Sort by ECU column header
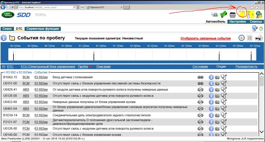265x142 pixels. point(48,67)
